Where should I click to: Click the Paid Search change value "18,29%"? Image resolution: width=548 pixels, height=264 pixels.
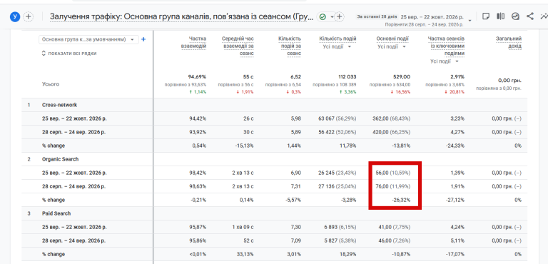pyautogui.click(x=349, y=254)
